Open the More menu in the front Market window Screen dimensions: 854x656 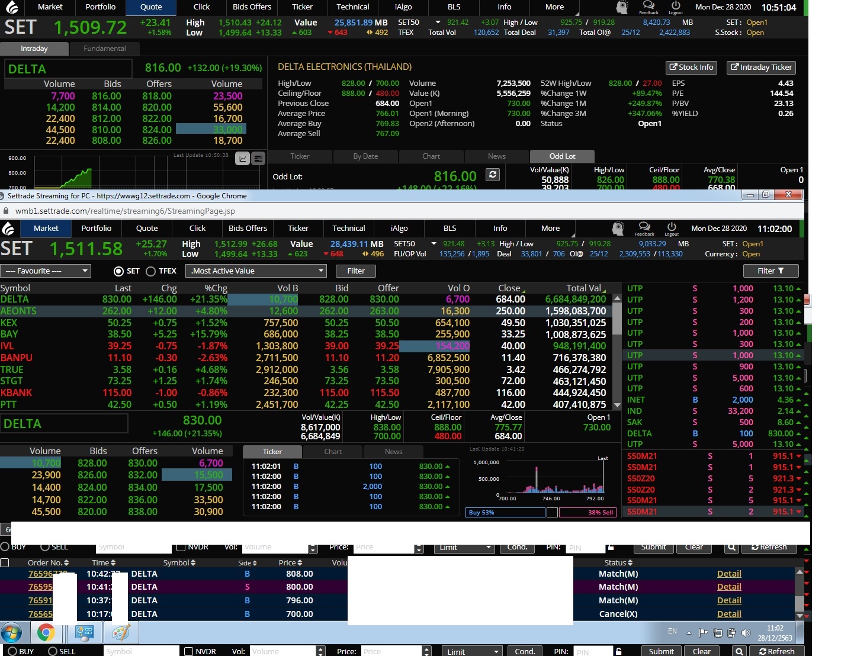point(550,228)
